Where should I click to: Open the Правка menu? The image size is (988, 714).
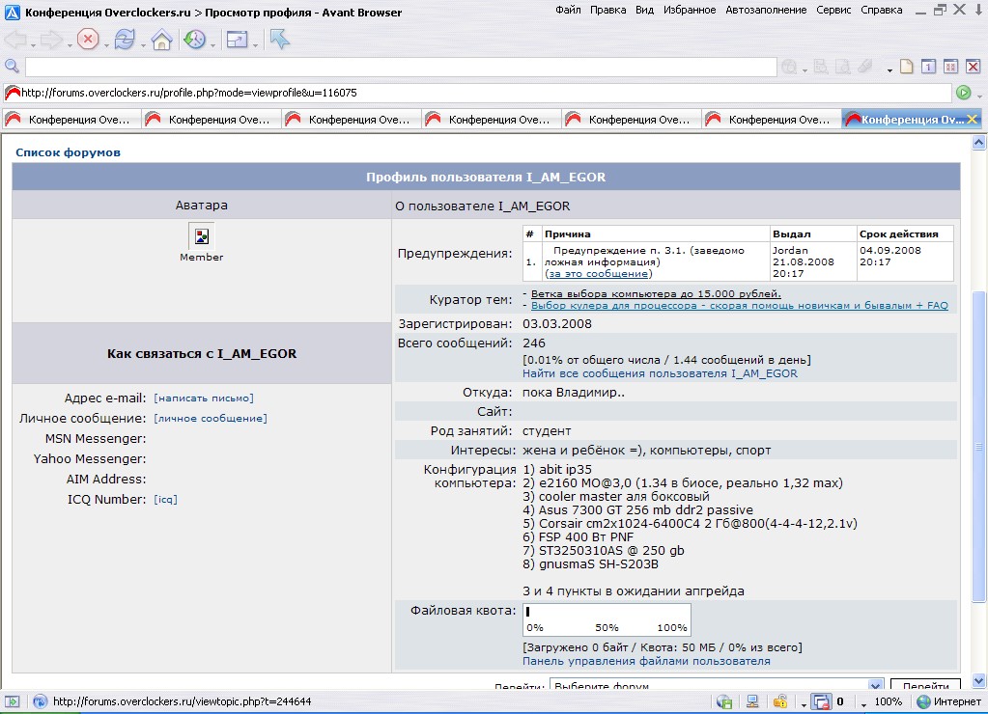coord(608,10)
